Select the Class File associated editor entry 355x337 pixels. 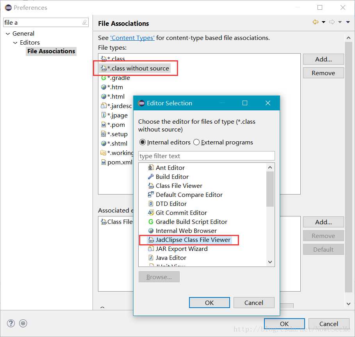(117, 222)
